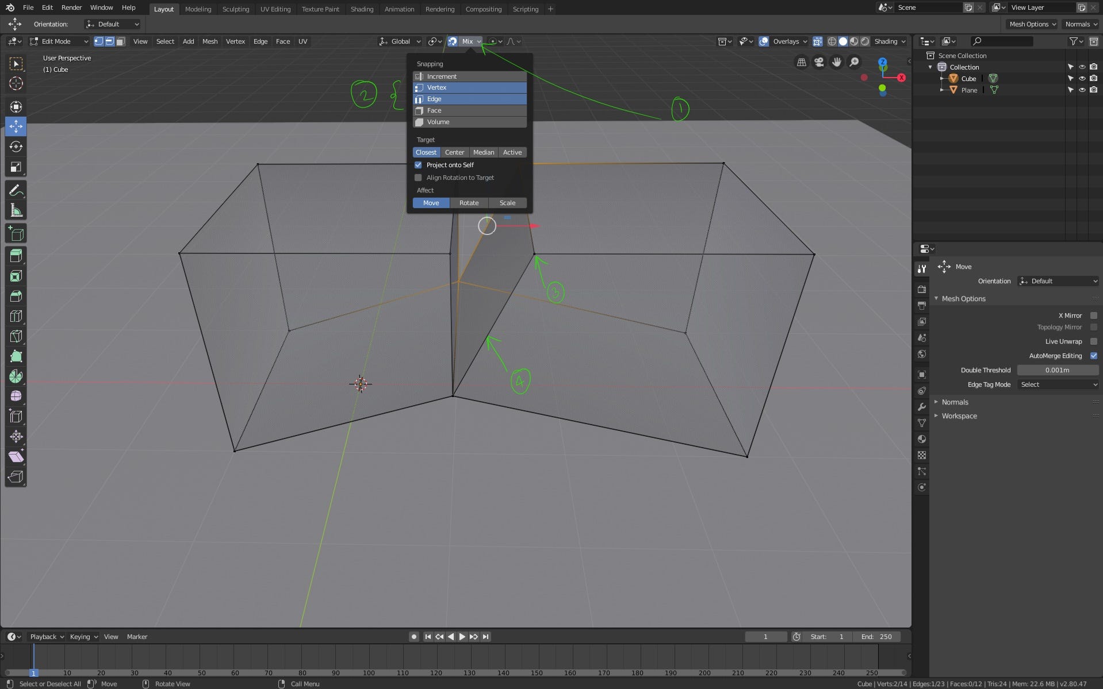
Task: Switch to the Sculpting workspace tab
Action: [236, 9]
